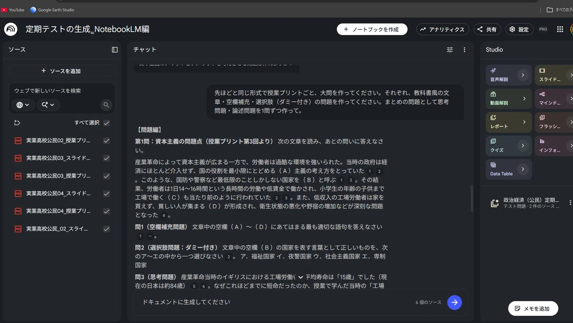Click the YouTube bookmark in bookmarks bar
This screenshot has width=573, height=323.
[13, 10]
